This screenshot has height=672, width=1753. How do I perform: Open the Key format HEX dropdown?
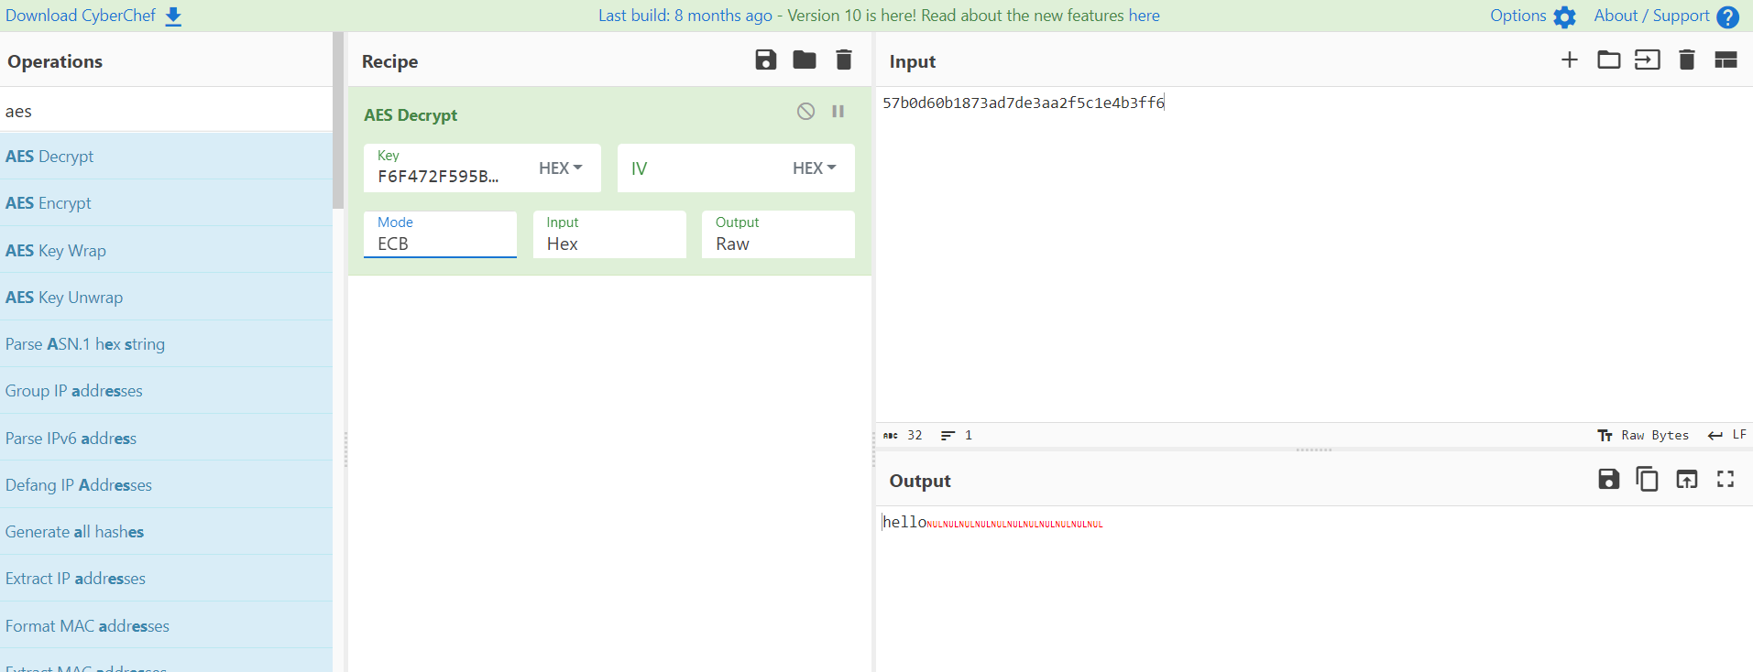[x=561, y=168]
